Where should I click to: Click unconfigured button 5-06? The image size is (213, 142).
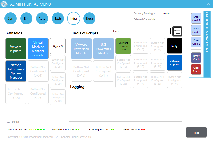38,93
